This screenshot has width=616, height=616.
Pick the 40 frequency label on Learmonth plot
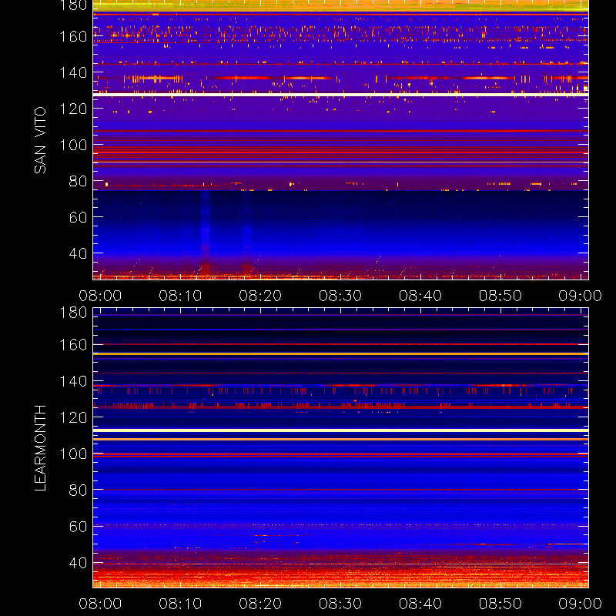tap(79, 563)
